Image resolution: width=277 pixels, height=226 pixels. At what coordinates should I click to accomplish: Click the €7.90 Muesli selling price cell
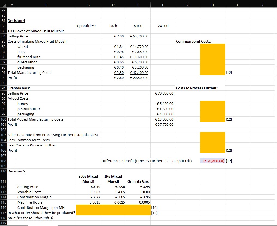[113, 36]
